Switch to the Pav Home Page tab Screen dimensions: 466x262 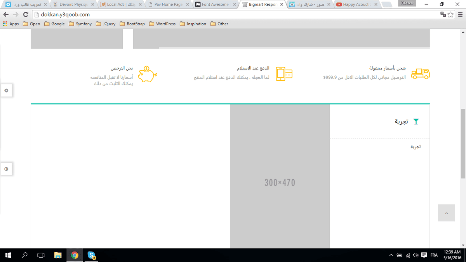[x=168, y=5]
